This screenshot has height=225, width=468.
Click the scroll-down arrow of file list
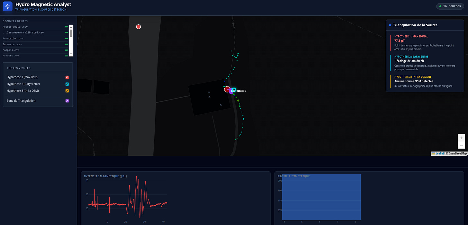(x=71, y=54)
